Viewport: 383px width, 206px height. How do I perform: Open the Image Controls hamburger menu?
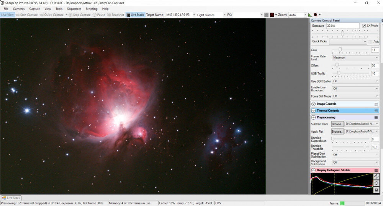(x=376, y=104)
